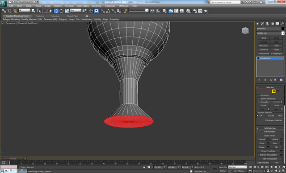Viewport: 286px width, 173px height.
Task: Toggle the selection lock icon
Action: (144, 167)
